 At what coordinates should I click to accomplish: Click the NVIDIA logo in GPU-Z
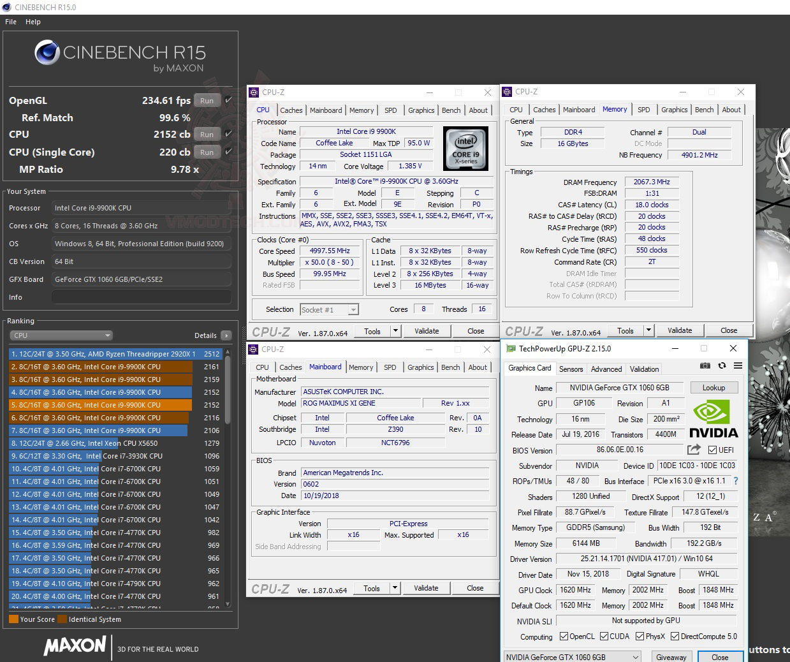712,416
